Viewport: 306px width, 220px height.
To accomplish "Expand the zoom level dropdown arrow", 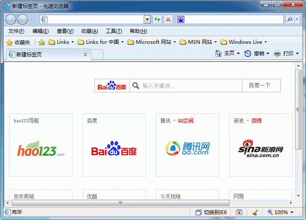I will point(292,212).
